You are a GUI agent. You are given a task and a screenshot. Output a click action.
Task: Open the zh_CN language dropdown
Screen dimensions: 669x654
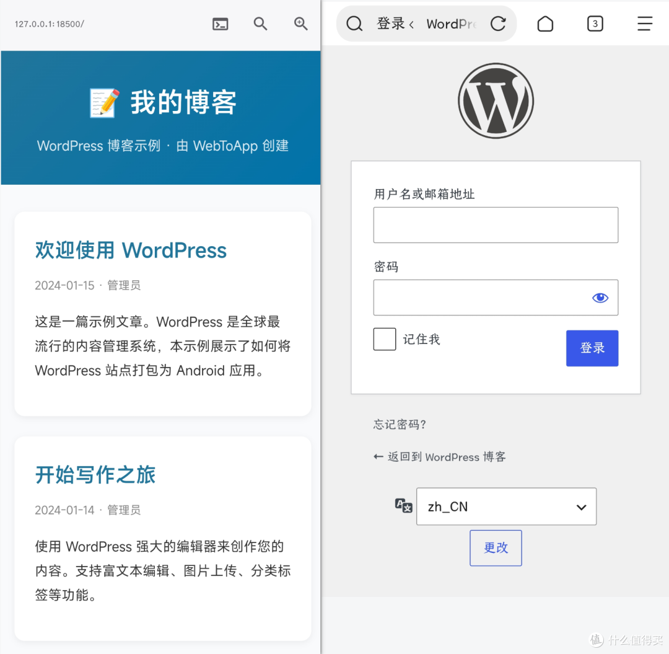[x=506, y=506]
